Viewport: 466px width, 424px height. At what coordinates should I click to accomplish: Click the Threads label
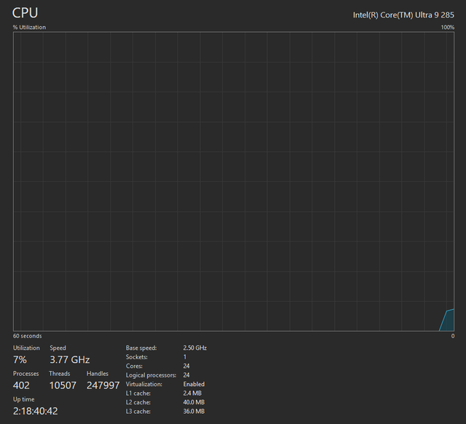[x=60, y=374]
